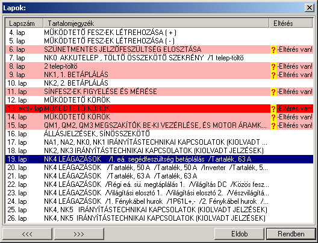Confirm with the Rendben button
Screen dimensions: 318x243
tap(291, 234)
